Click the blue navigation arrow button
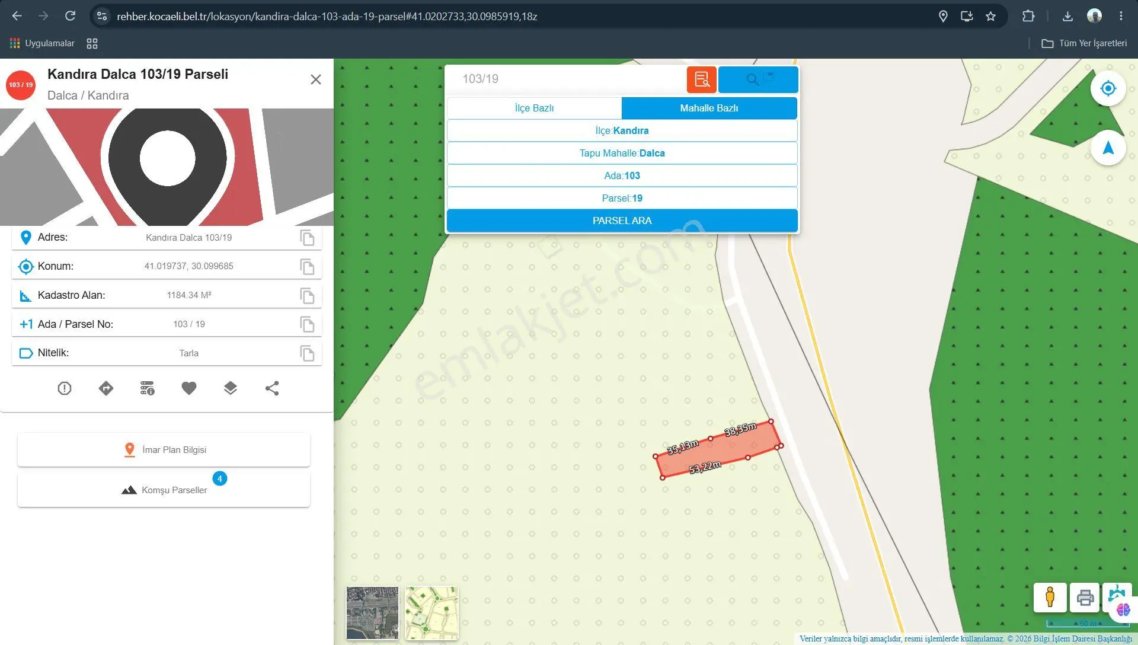The height and width of the screenshot is (645, 1138). pos(1108,148)
